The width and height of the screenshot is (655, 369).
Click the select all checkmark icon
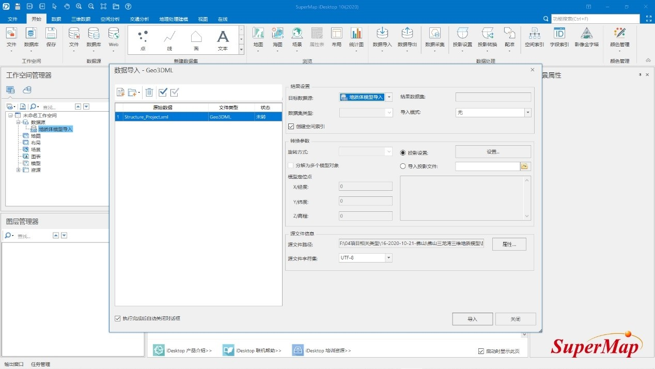pyautogui.click(x=163, y=93)
